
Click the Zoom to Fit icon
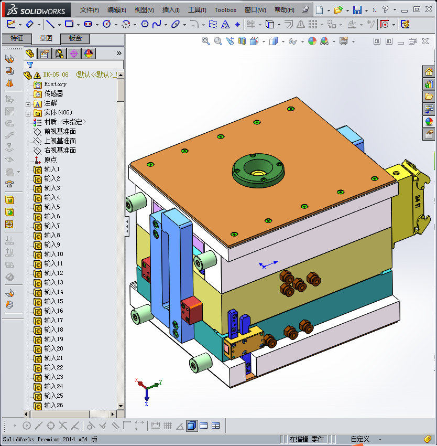[x=206, y=41]
